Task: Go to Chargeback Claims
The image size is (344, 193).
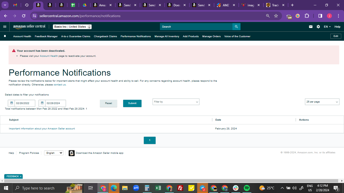Action: click(x=106, y=36)
